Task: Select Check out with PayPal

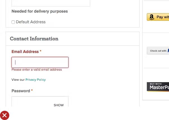Action: 158,51
